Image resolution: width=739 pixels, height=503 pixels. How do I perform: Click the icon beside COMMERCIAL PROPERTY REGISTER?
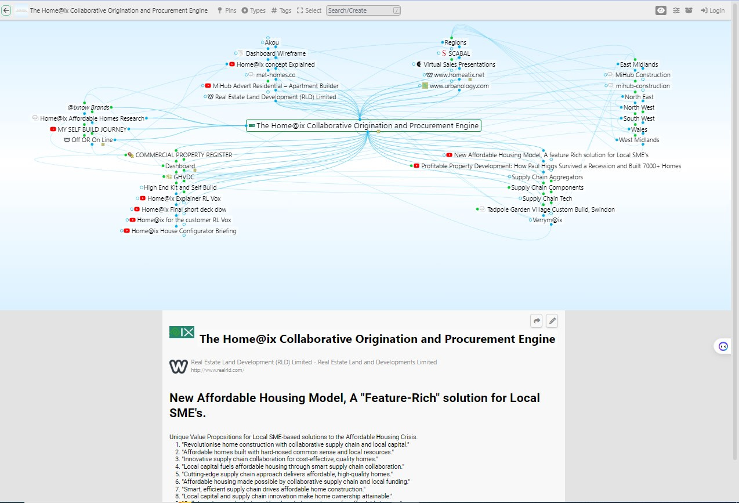click(131, 155)
